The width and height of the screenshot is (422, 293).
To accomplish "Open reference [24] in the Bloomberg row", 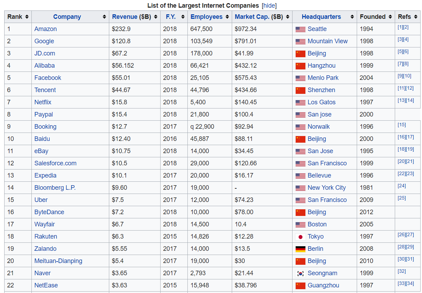I will 402,186.
